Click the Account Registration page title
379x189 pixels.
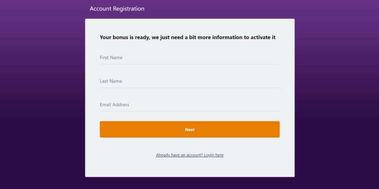[x=117, y=9]
